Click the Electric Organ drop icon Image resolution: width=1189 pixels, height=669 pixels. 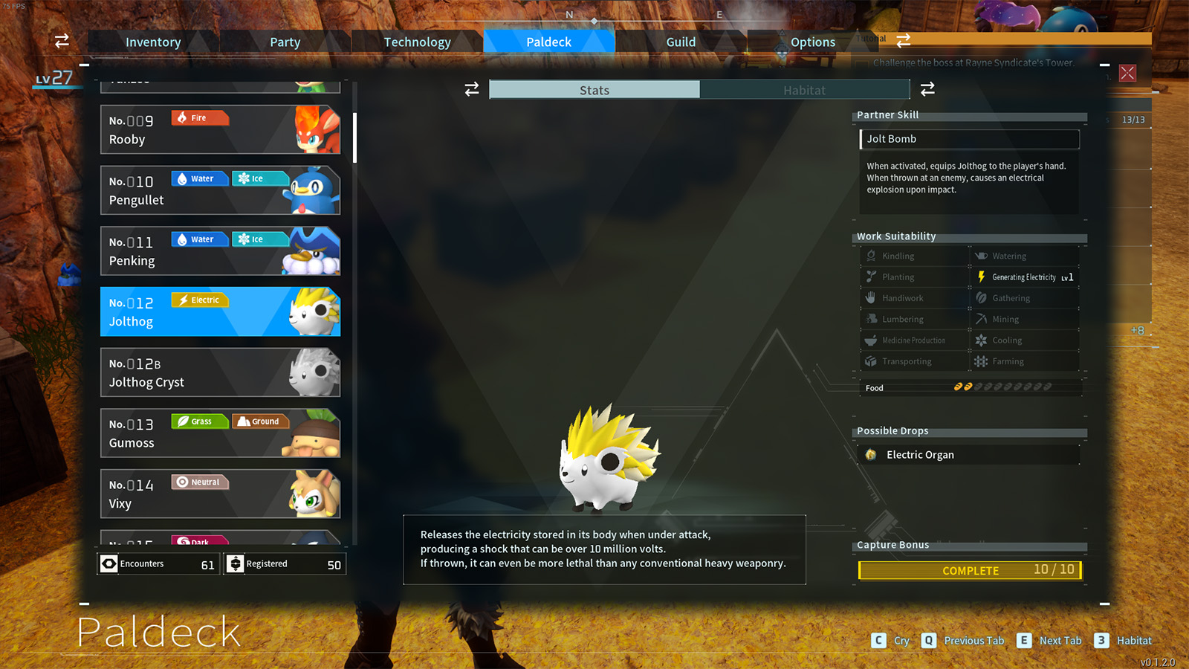point(871,455)
